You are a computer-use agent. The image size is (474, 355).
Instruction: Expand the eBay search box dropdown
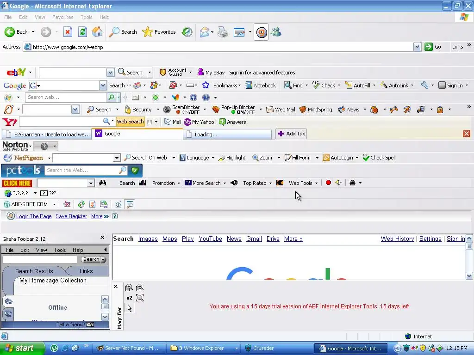110,73
